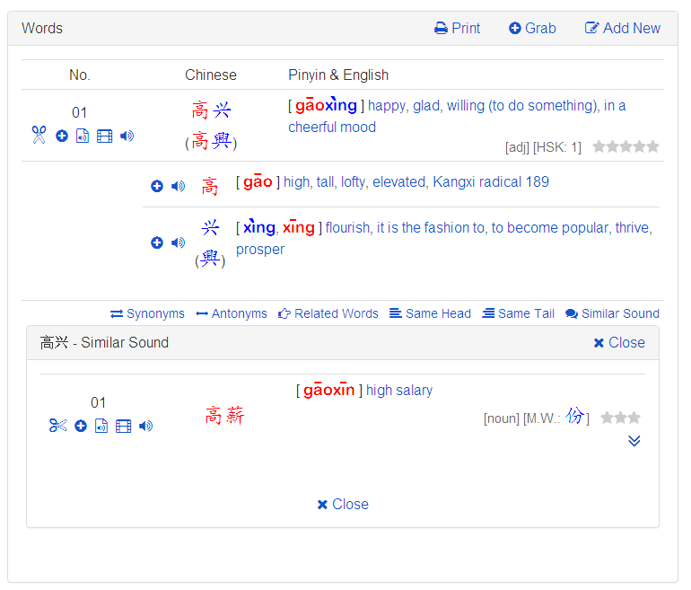Click the Grab link in header

click(x=532, y=28)
